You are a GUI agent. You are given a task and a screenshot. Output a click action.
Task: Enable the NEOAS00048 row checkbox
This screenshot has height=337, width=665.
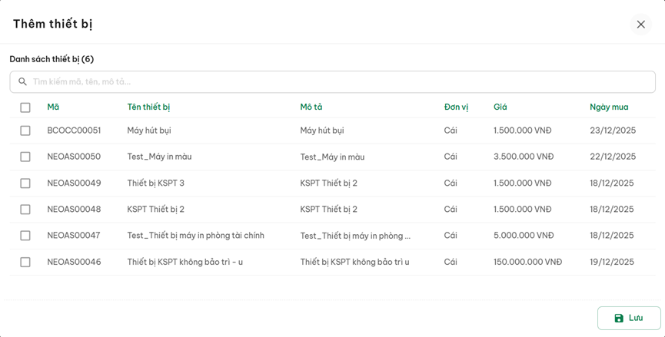click(25, 210)
